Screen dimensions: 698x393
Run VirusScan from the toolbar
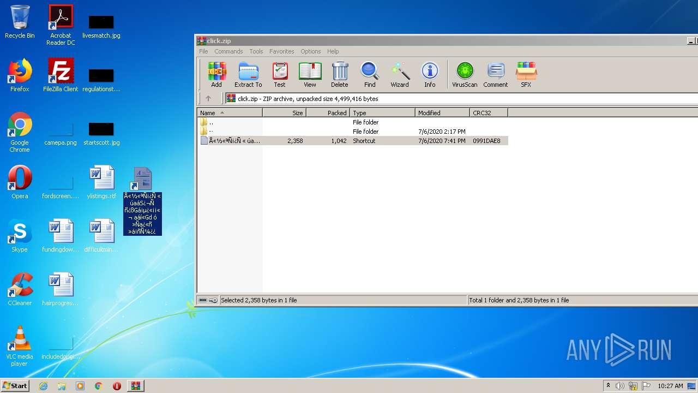(465, 75)
